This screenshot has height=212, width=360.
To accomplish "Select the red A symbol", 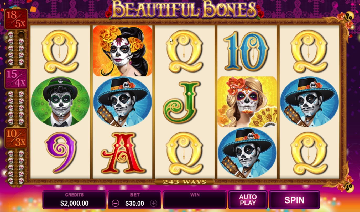I will [x=123, y=153].
